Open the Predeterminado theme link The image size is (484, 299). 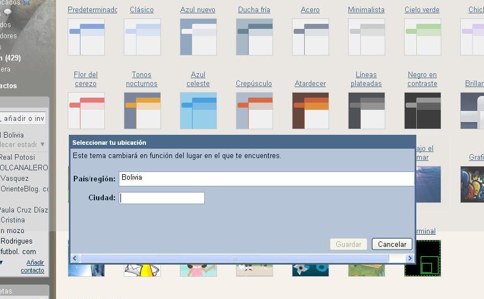[x=92, y=9]
